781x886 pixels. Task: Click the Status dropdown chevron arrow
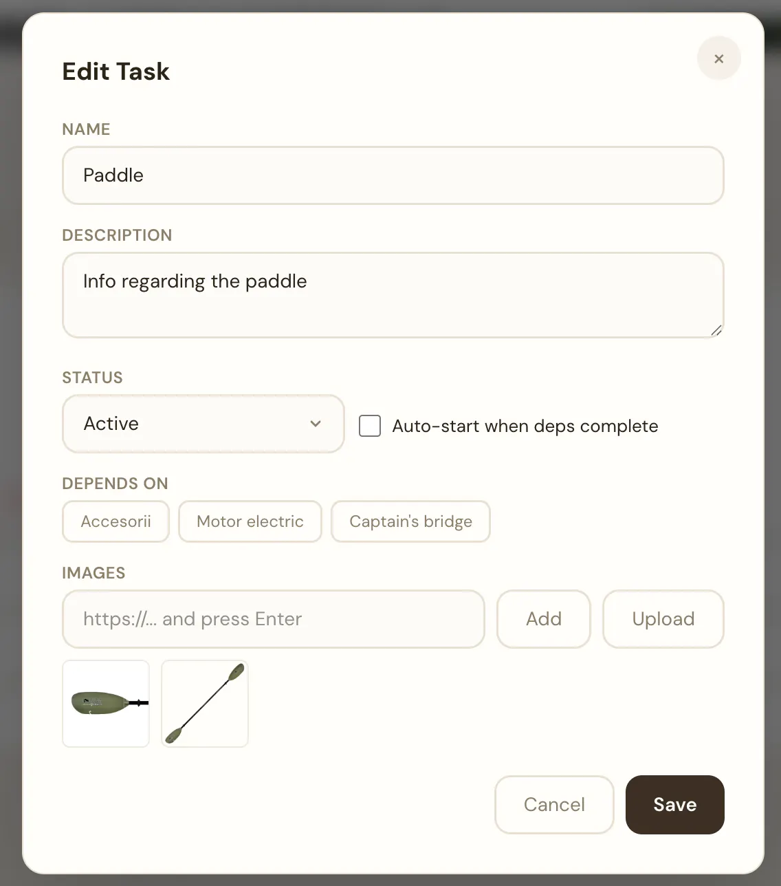click(x=316, y=424)
